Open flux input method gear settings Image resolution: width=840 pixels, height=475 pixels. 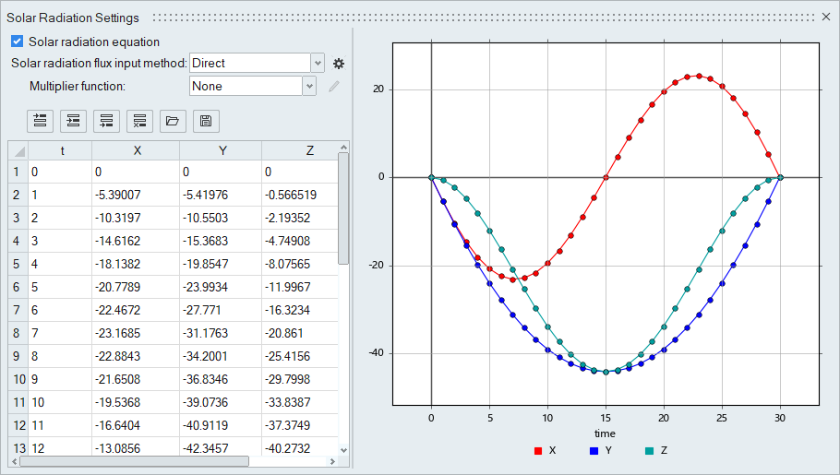pyautogui.click(x=339, y=64)
